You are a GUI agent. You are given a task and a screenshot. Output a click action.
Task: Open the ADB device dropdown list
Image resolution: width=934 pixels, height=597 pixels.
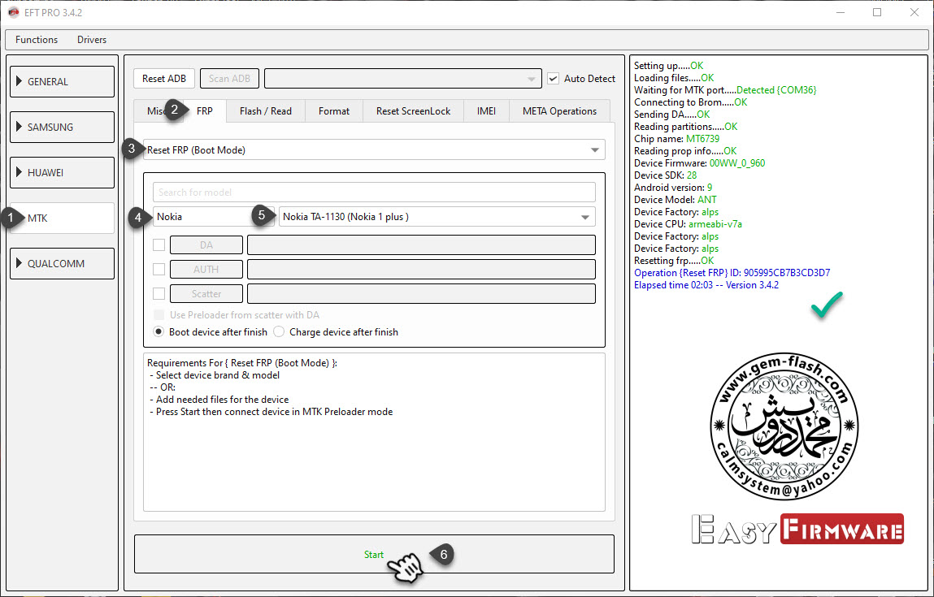point(402,79)
